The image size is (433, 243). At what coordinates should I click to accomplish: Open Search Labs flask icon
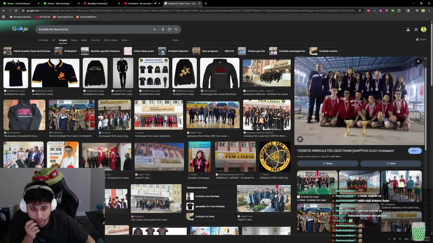(408, 29)
